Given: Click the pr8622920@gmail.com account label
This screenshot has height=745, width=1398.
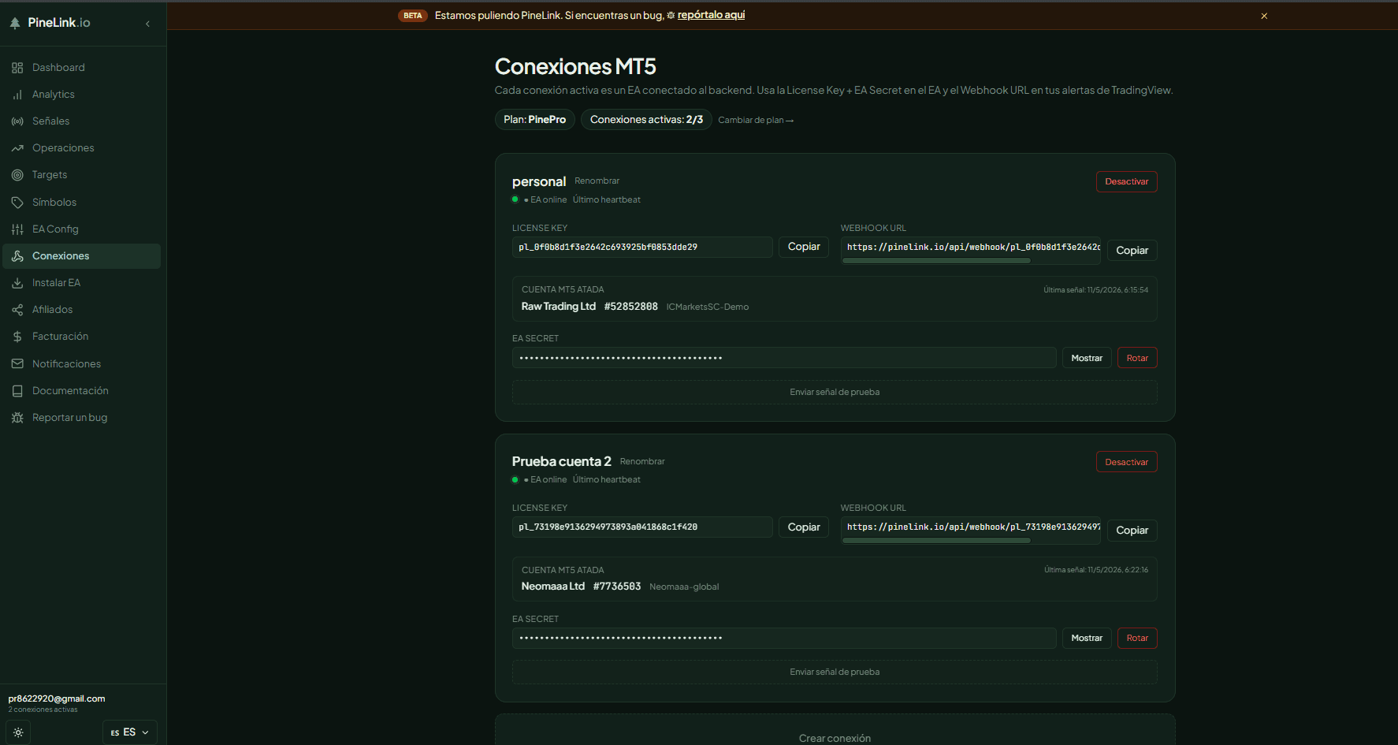Looking at the screenshot, I should [x=57, y=698].
